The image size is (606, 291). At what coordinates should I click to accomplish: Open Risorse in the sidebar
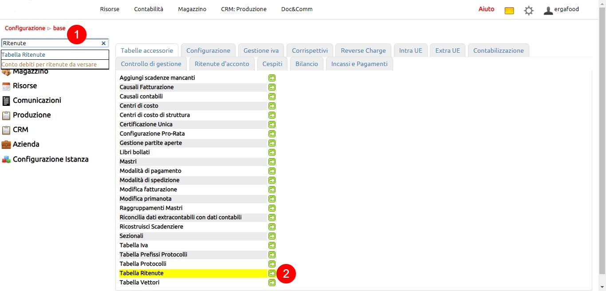pyautogui.click(x=25, y=86)
